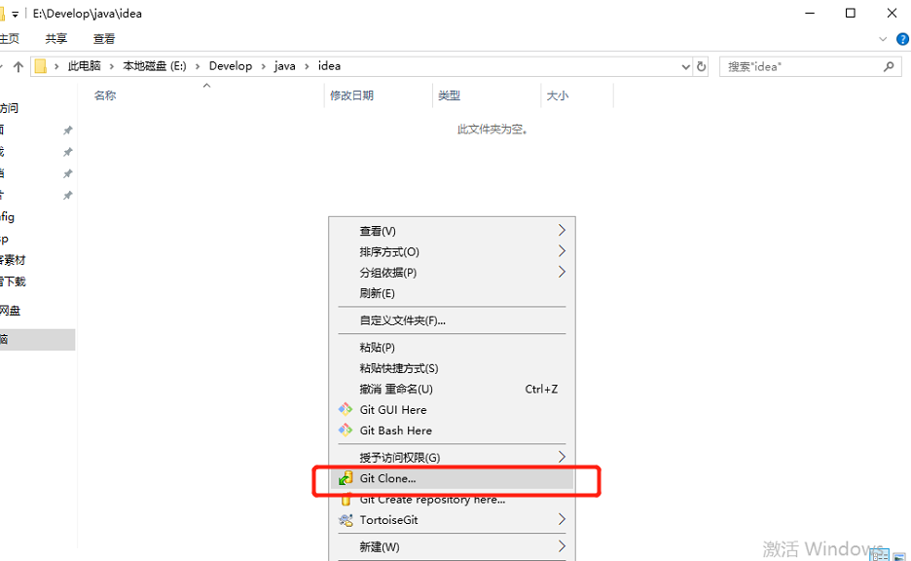Click java in the breadcrumb path
The image size is (911, 561).
click(284, 66)
